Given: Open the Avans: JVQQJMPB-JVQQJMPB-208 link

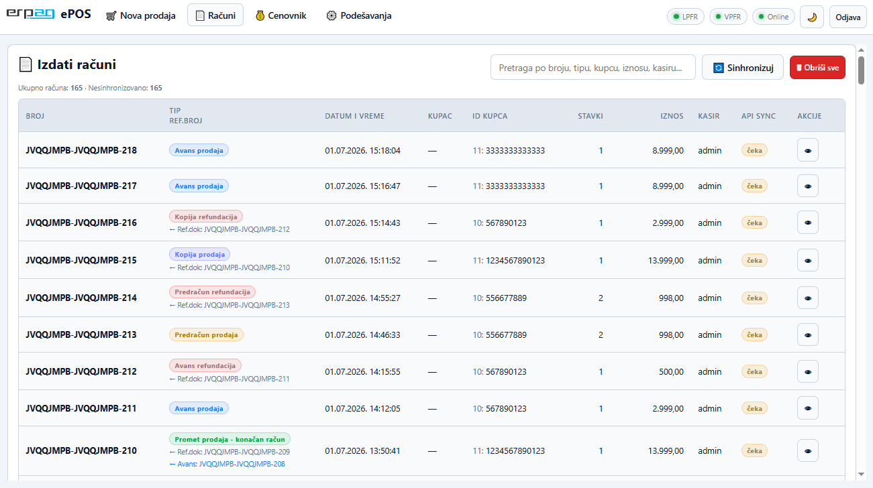Looking at the screenshot, I should pos(227,464).
